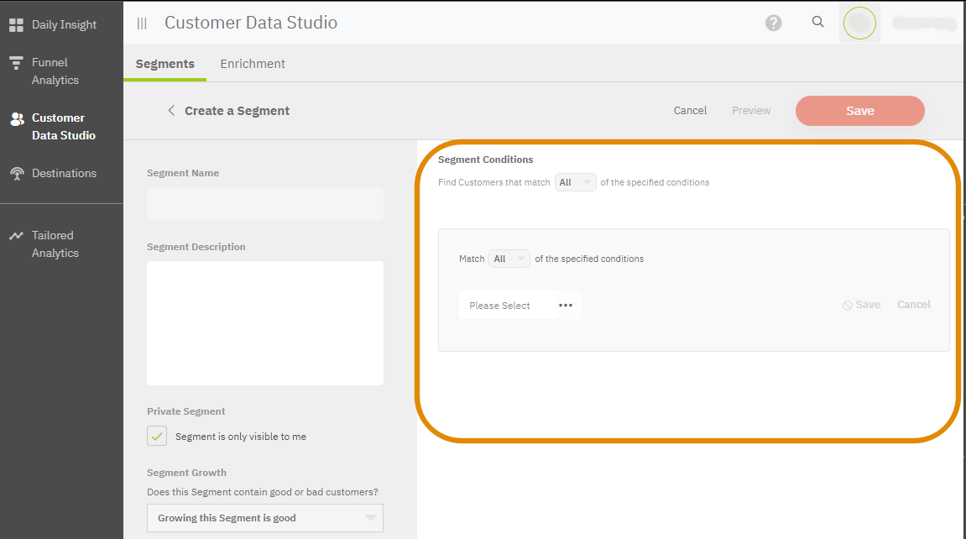Viewport: 966px width, 539px height.
Task: Open Tailored Analytics from the sidebar
Action: (17, 235)
